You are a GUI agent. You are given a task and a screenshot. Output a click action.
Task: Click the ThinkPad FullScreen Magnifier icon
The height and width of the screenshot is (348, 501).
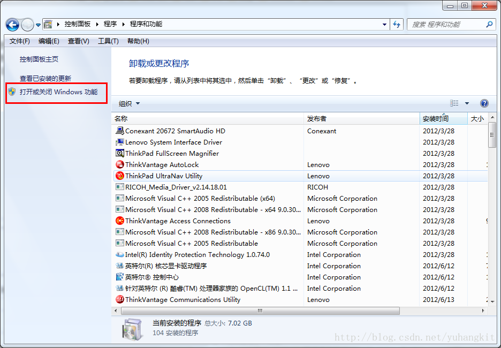point(119,153)
